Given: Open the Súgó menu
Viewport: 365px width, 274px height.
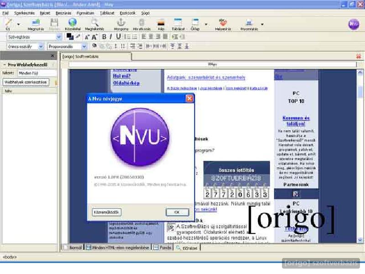Looking at the screenshot, I should 145,13.
